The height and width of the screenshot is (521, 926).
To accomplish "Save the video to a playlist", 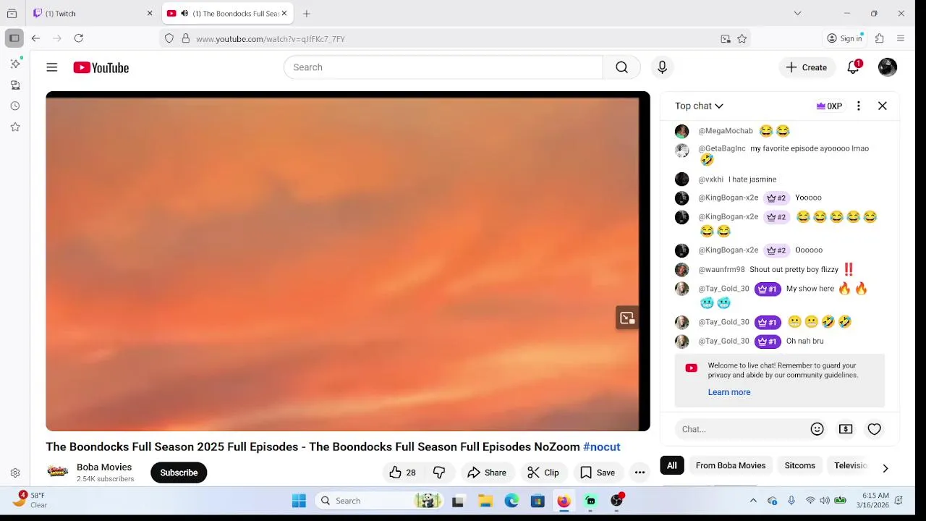I will [598, 473].
